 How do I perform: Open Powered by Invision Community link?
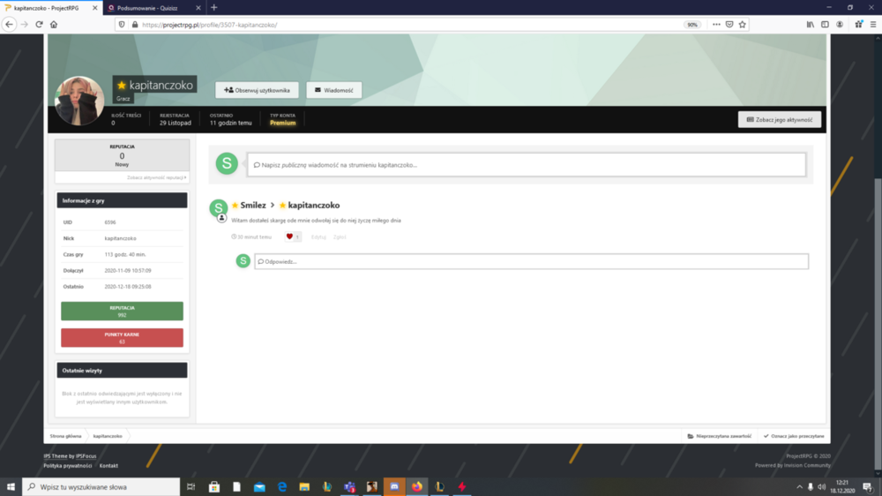click(x=793, y=465)
